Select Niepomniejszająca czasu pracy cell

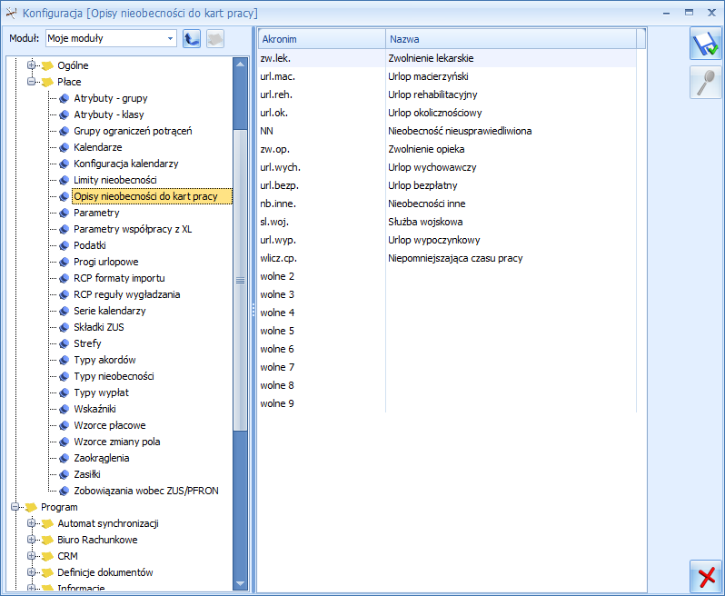click(511, 258)
